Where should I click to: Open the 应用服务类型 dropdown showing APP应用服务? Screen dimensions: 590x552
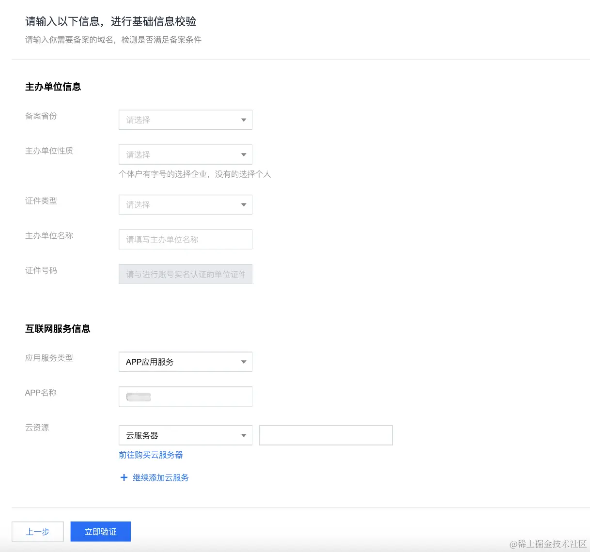point(186,362)
